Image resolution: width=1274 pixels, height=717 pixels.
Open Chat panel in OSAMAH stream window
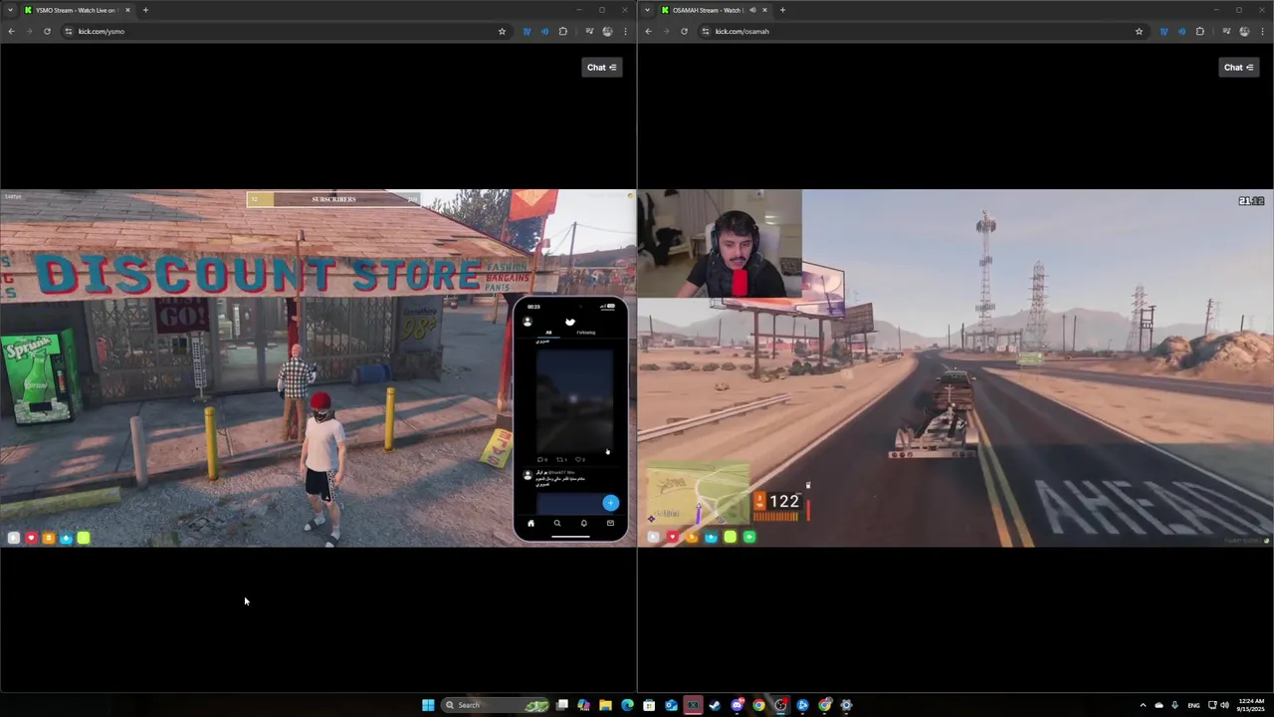tap(1239, 68)
